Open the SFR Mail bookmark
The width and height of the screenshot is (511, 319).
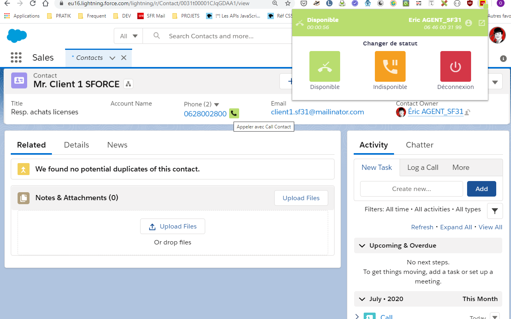(x=151, y=16)
